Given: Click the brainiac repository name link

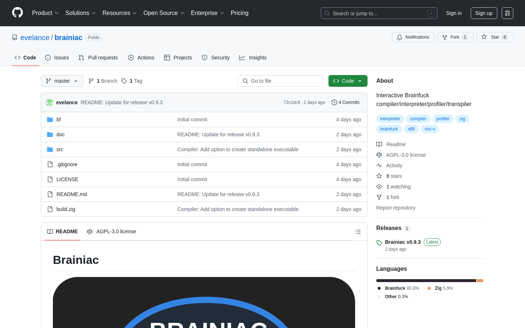Looking at the screenshot, I should click(x=69, y=38).
